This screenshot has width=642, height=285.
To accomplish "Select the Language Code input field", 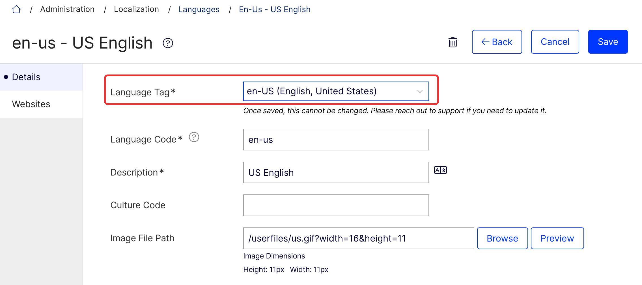I will [336, 139].
